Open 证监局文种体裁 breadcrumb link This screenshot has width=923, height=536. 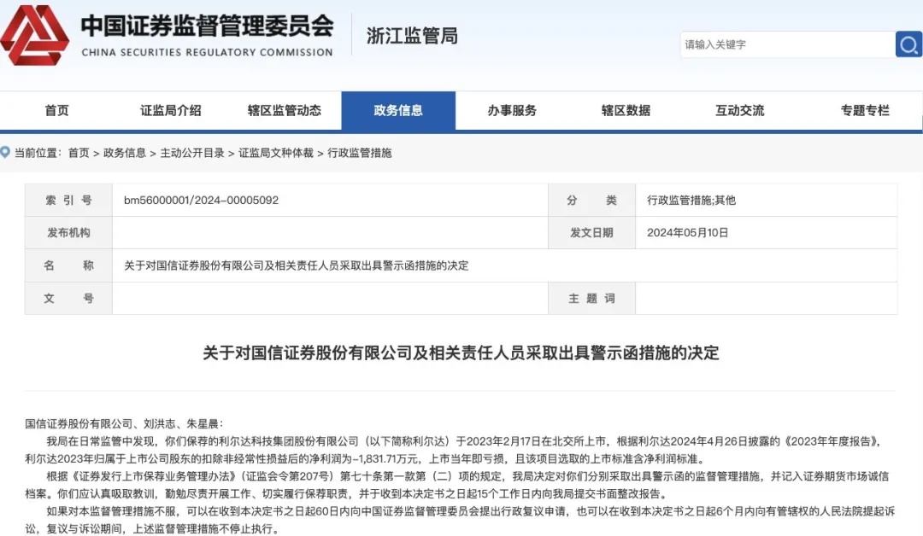(276, 153)
